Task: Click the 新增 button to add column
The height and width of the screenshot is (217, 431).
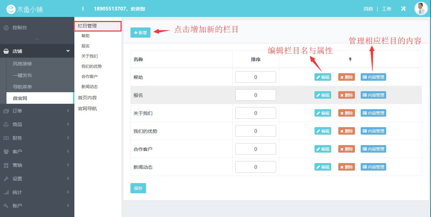Action: [140, 33]
